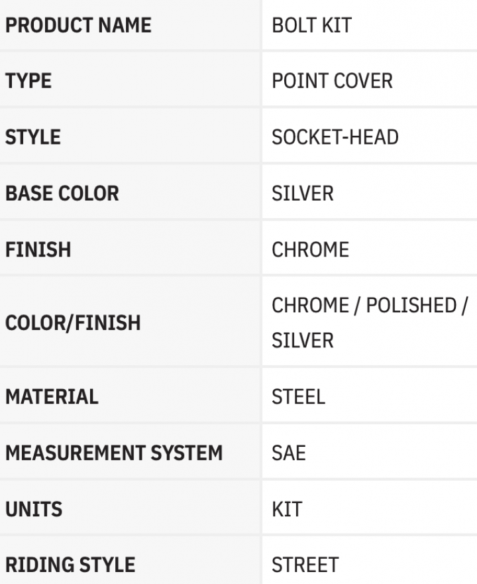Viewport: 477px width, 584px height.
Task: Click the UNITS row label
Action: pyautogui.click(x=34, y=509)
